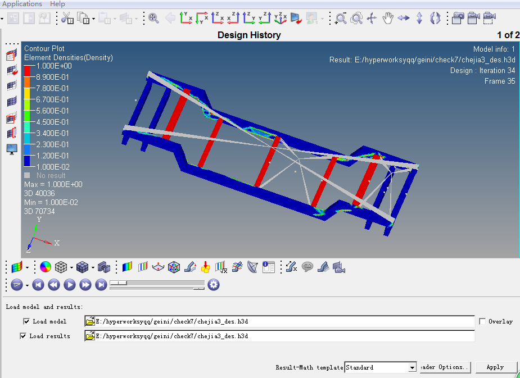Image resolution: width=520 pixels, height=378 pixels.
Task: Click the horizontal rotate arrows icon
Action: coord(403,18)
